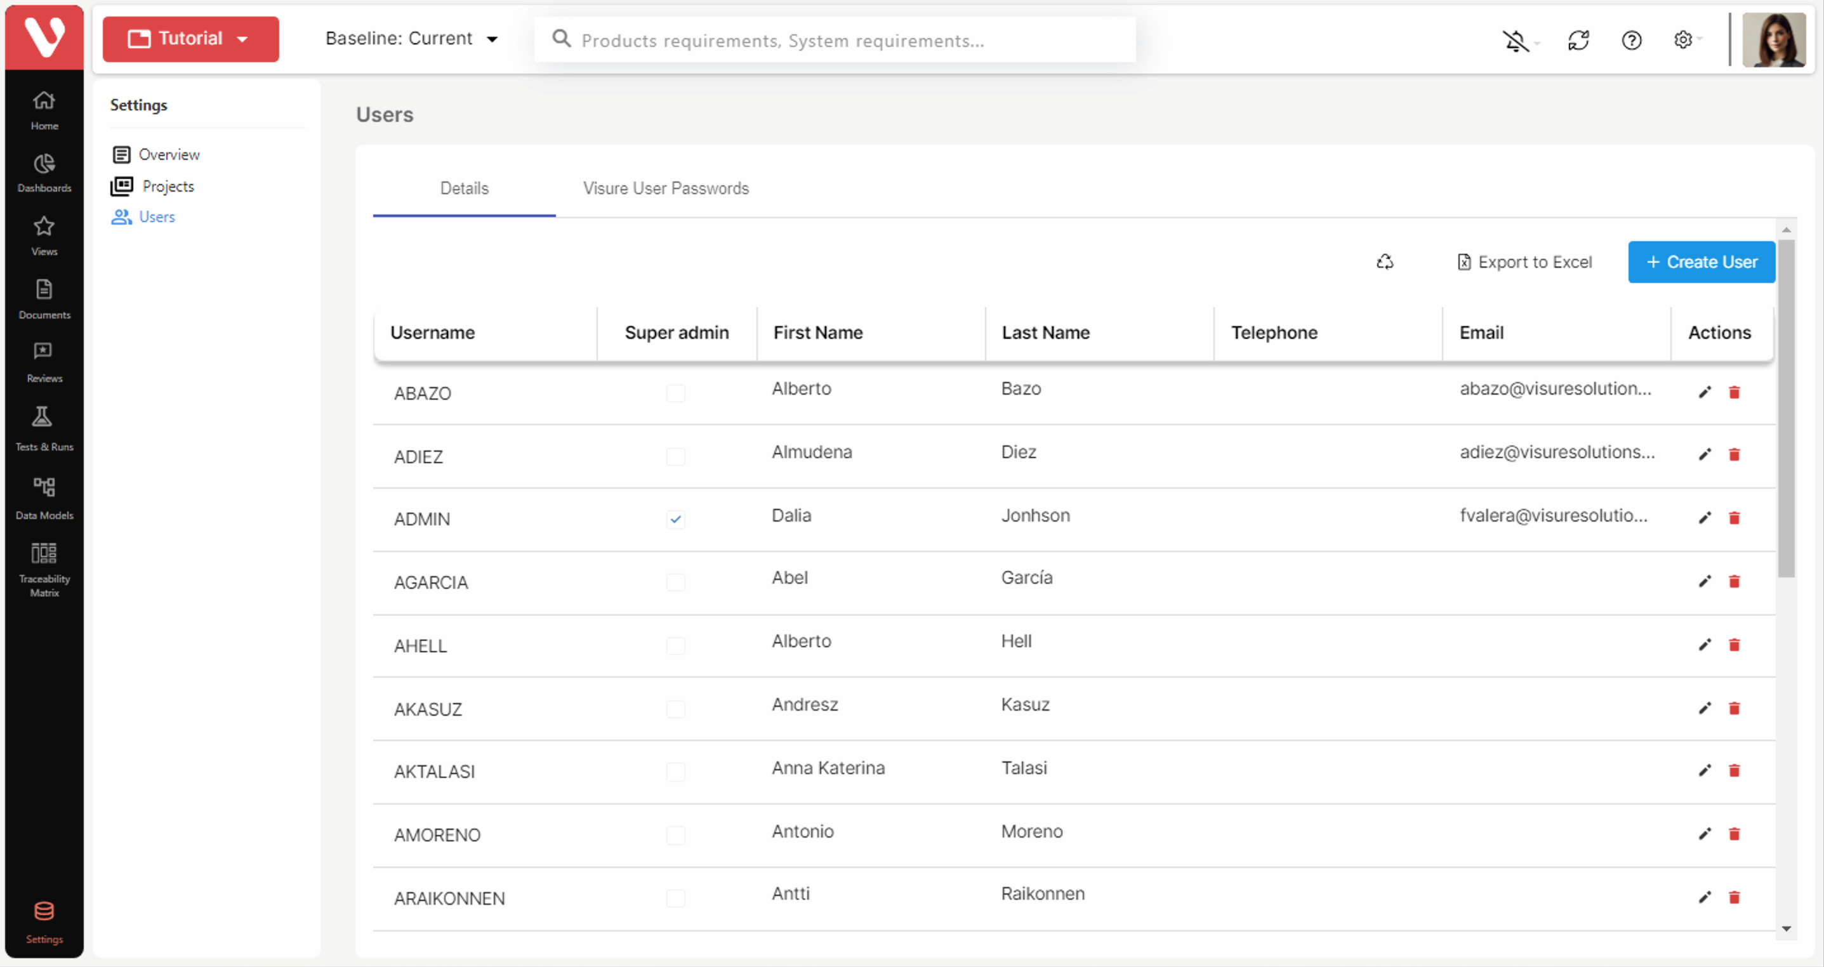This screenshot has width=1824, height=967.
Task: Check the Super admin box for AGARCIA
Action: (x=675, y=582)
